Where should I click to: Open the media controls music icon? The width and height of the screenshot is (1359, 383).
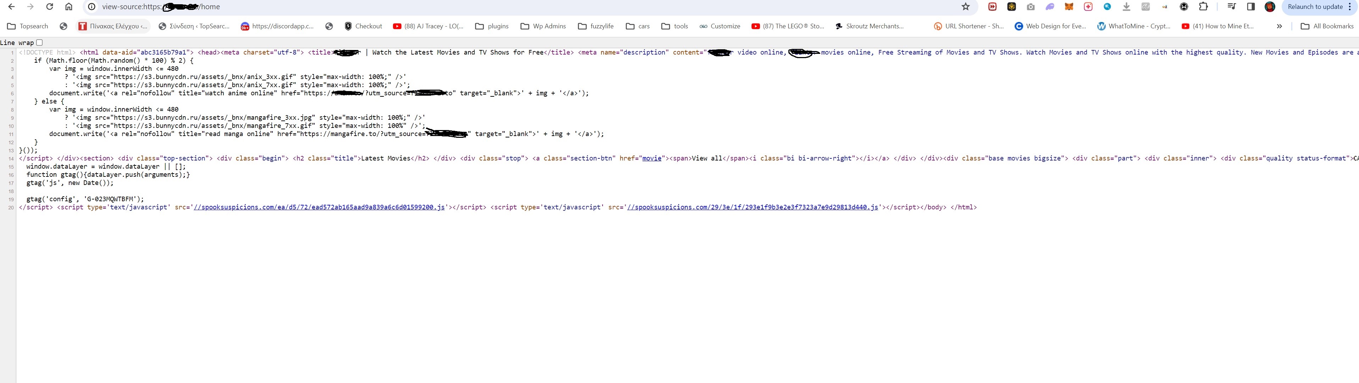[x=1231, y=7]
